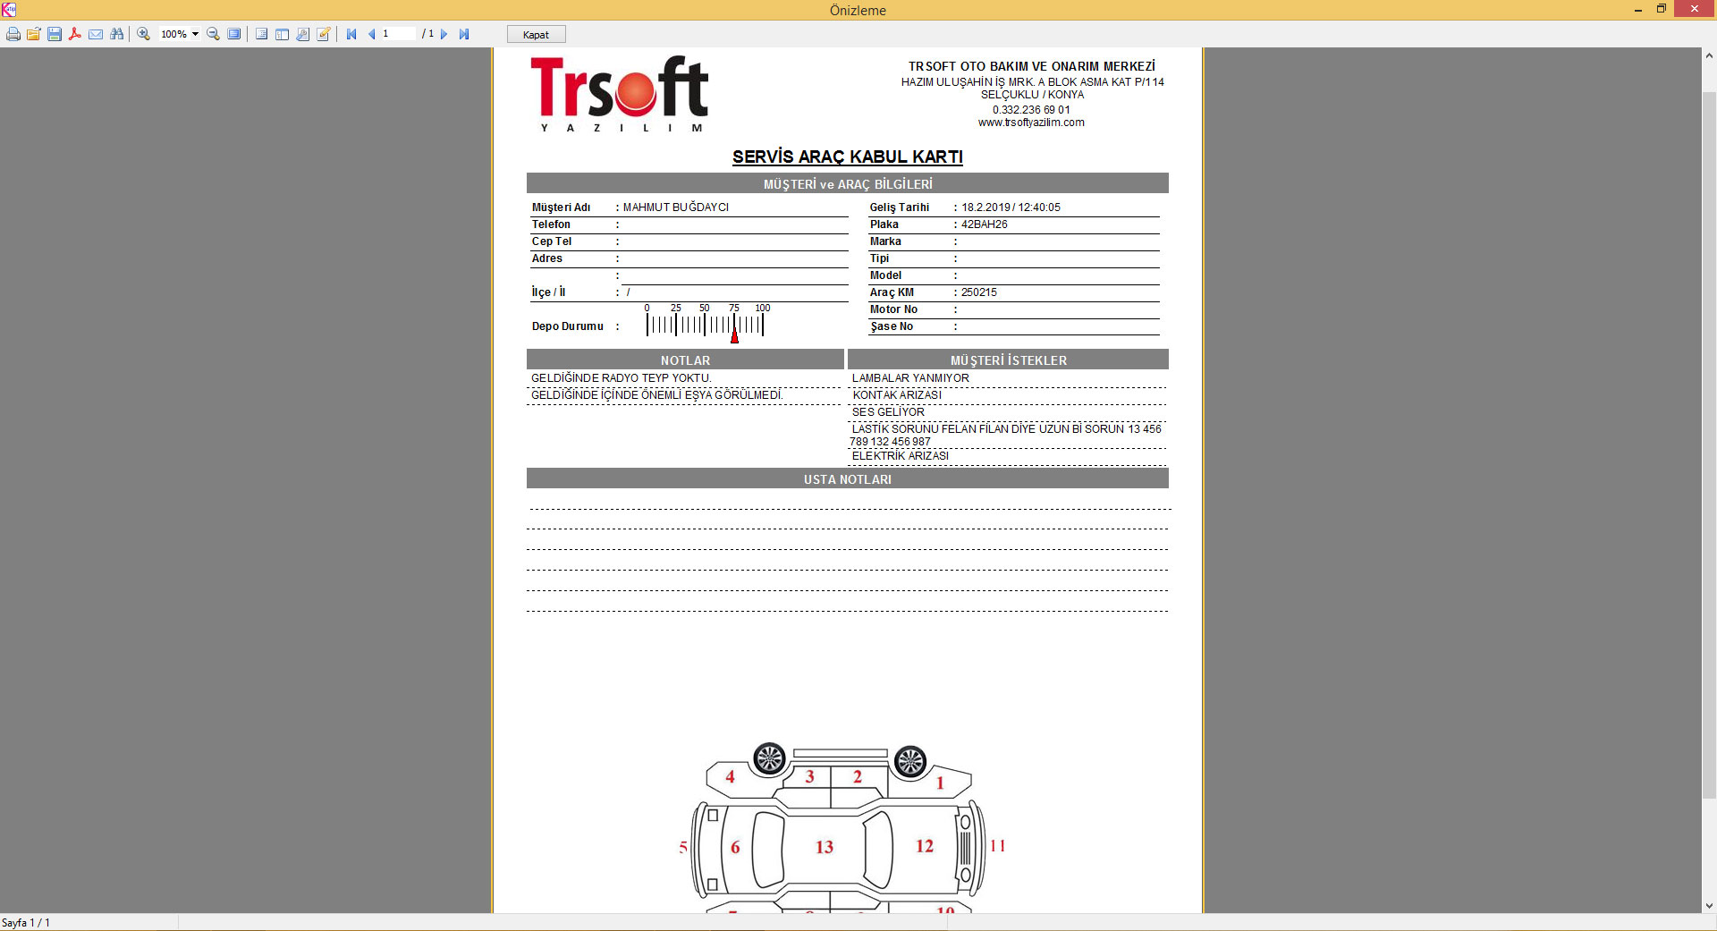The height and width of the screenshot is (931, 1717).
Task: Click request LAMBALAR YANMIYOR
Action: click(910, 378)
